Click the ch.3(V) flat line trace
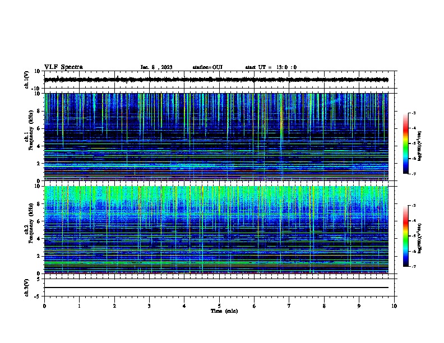The image size is (444, 343). tap(216, 288)
